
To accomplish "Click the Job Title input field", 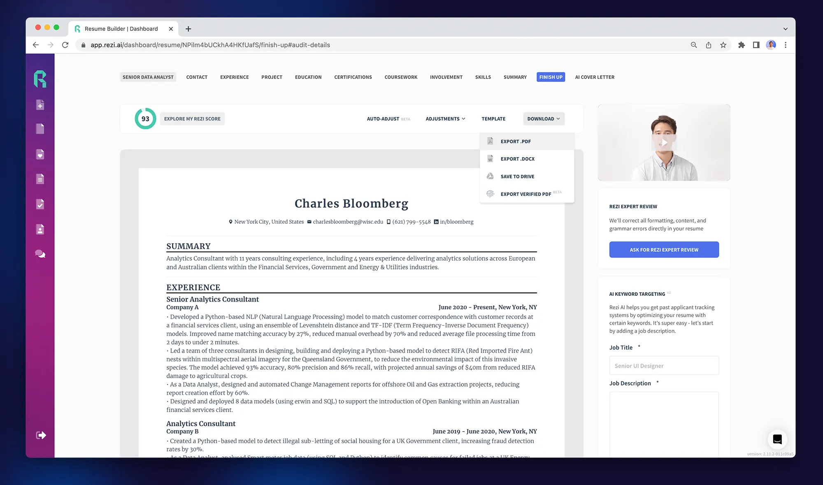I will pos(664,365).
